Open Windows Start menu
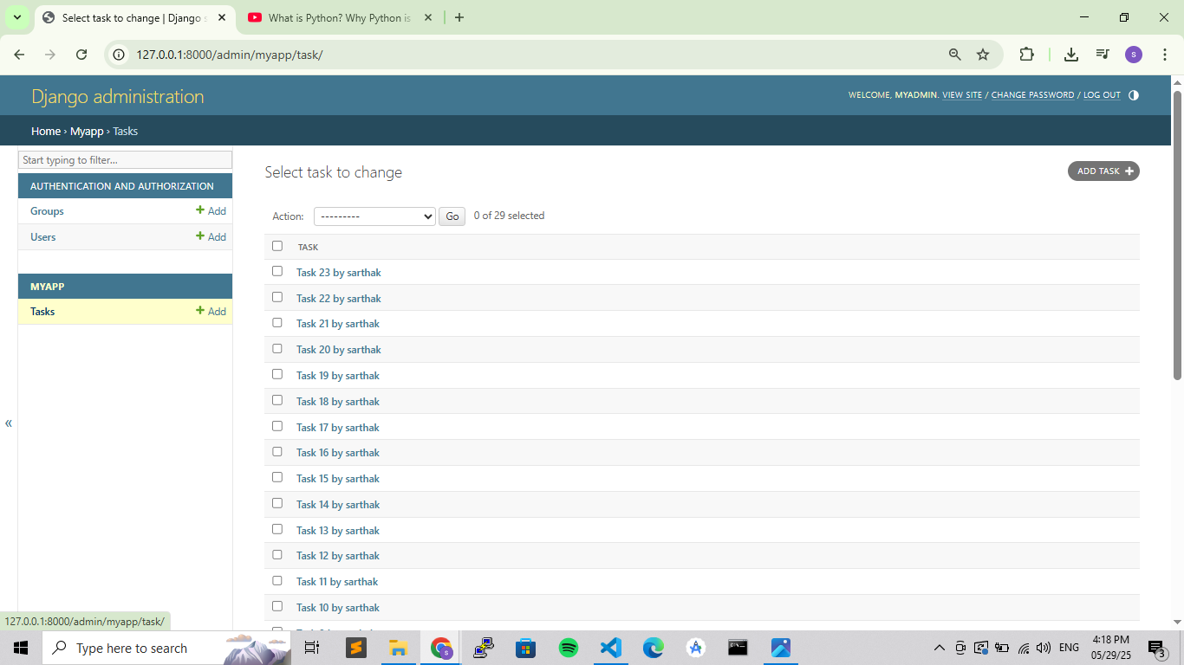Screen dimensions: 1184x665 (x=20, y=648)
